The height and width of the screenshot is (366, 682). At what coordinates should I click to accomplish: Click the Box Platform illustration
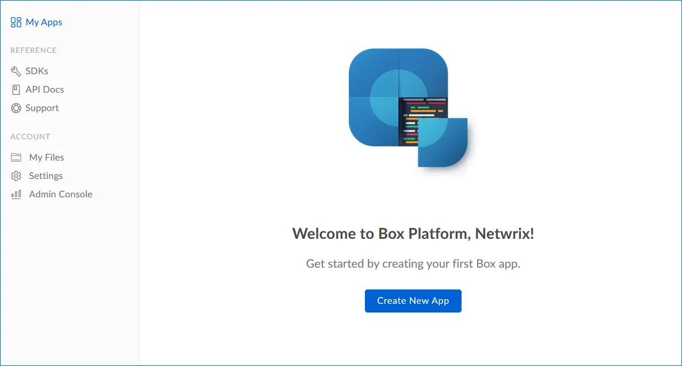409,108
